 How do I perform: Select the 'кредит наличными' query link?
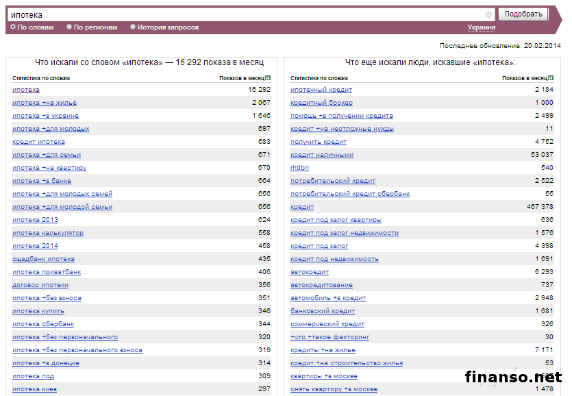(322, 155)
